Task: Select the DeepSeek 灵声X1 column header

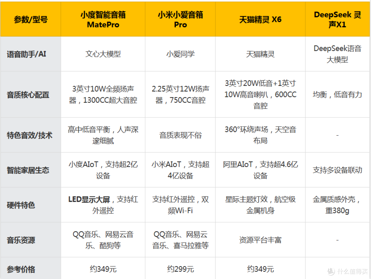Action: click(x=337, y=19)
